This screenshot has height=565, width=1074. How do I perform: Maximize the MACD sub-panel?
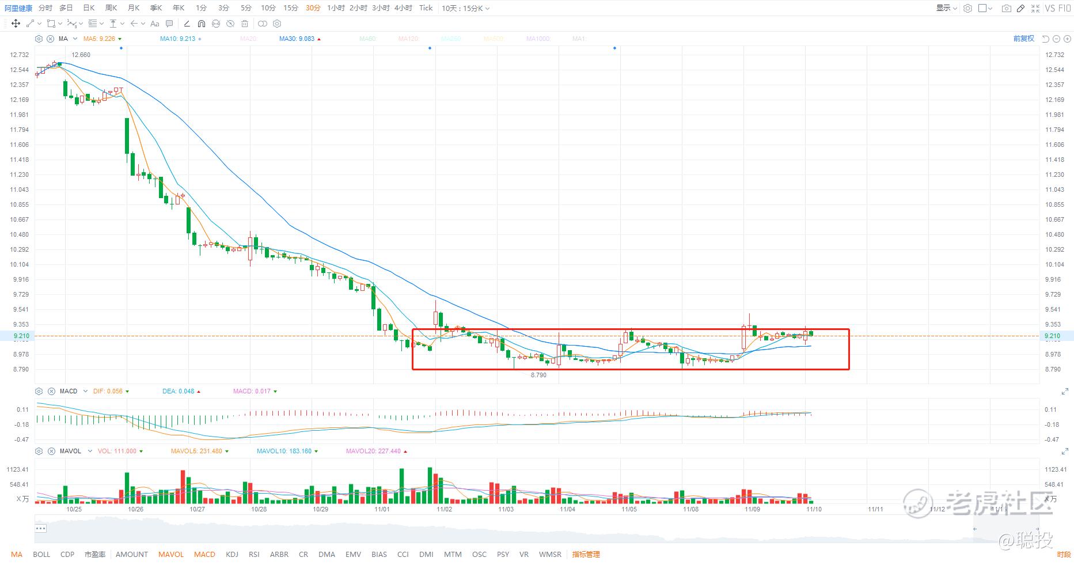pos(1065,392)
